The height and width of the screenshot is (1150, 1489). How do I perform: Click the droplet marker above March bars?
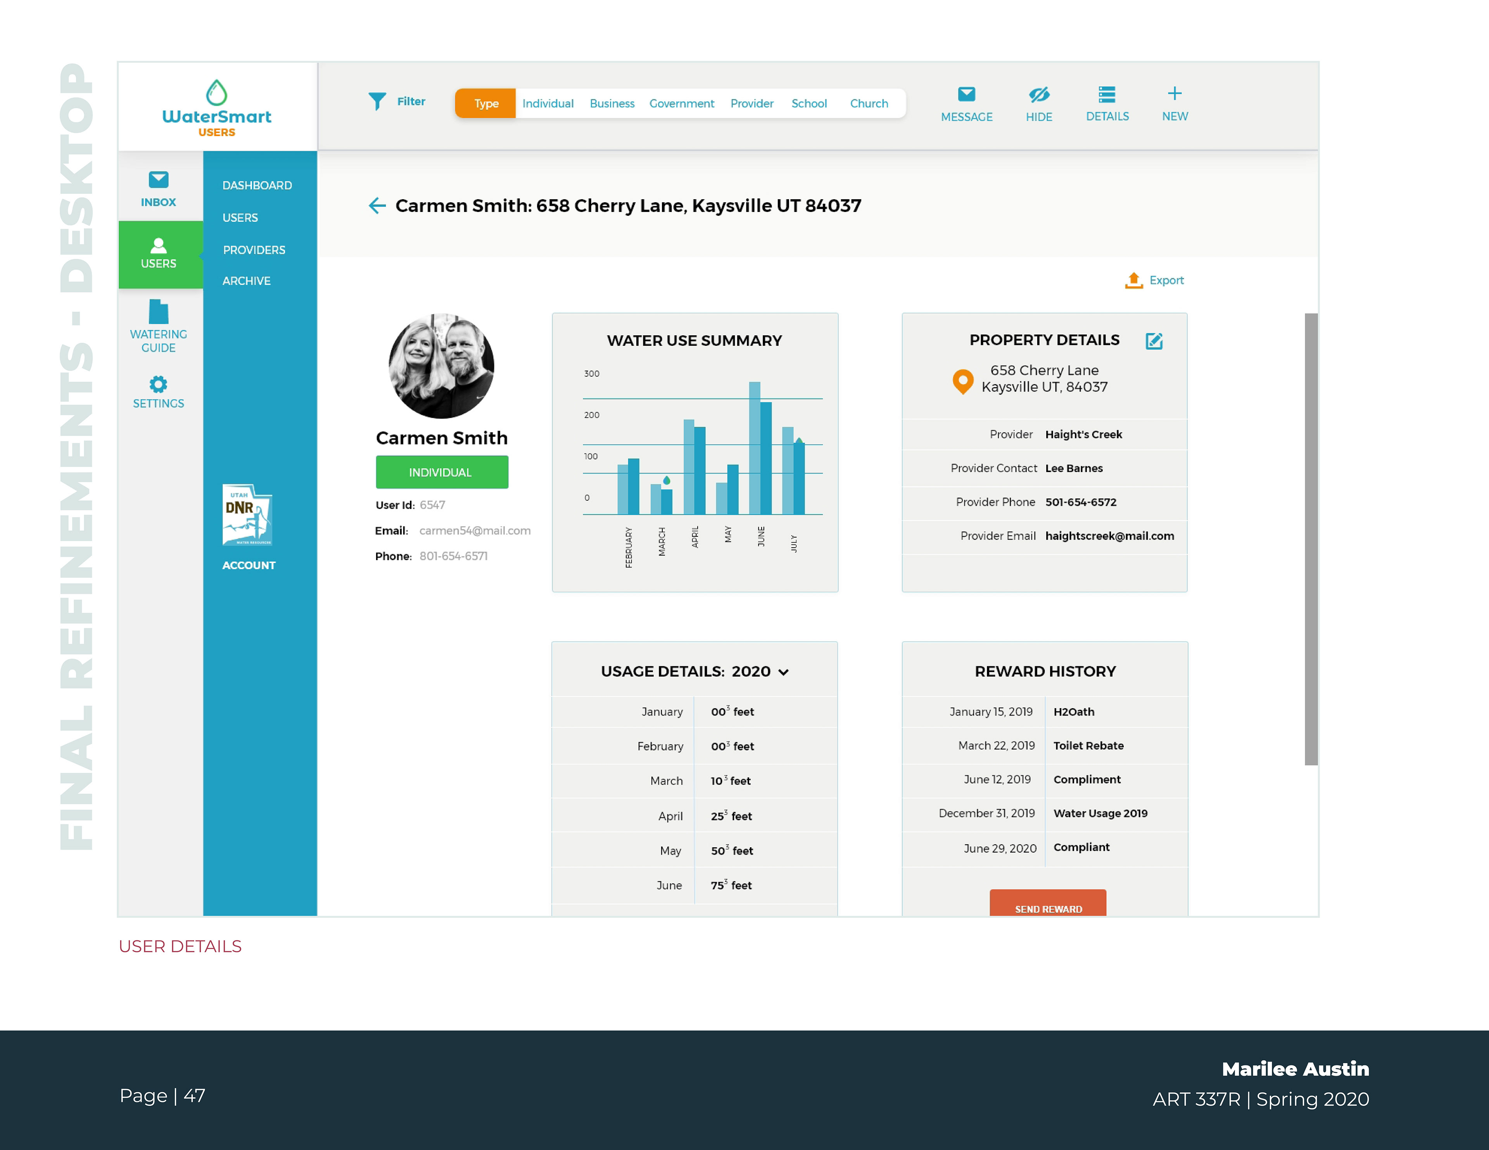[x=666, y=481]
